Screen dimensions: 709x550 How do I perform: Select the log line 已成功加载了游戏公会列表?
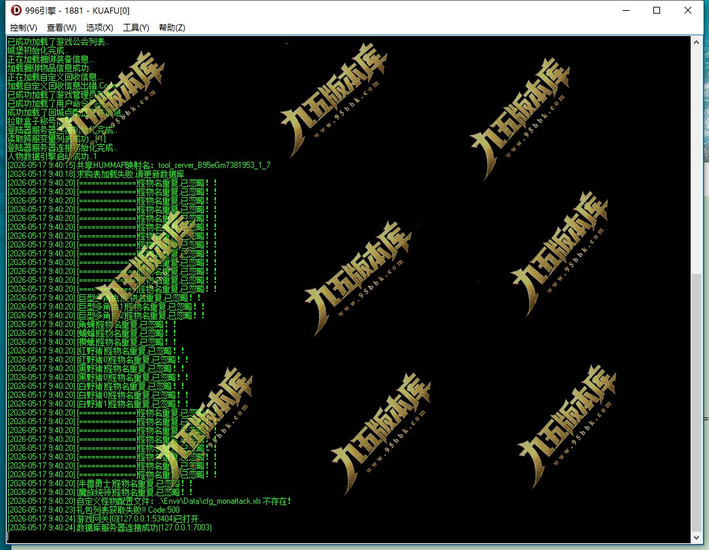coord(58,41)
